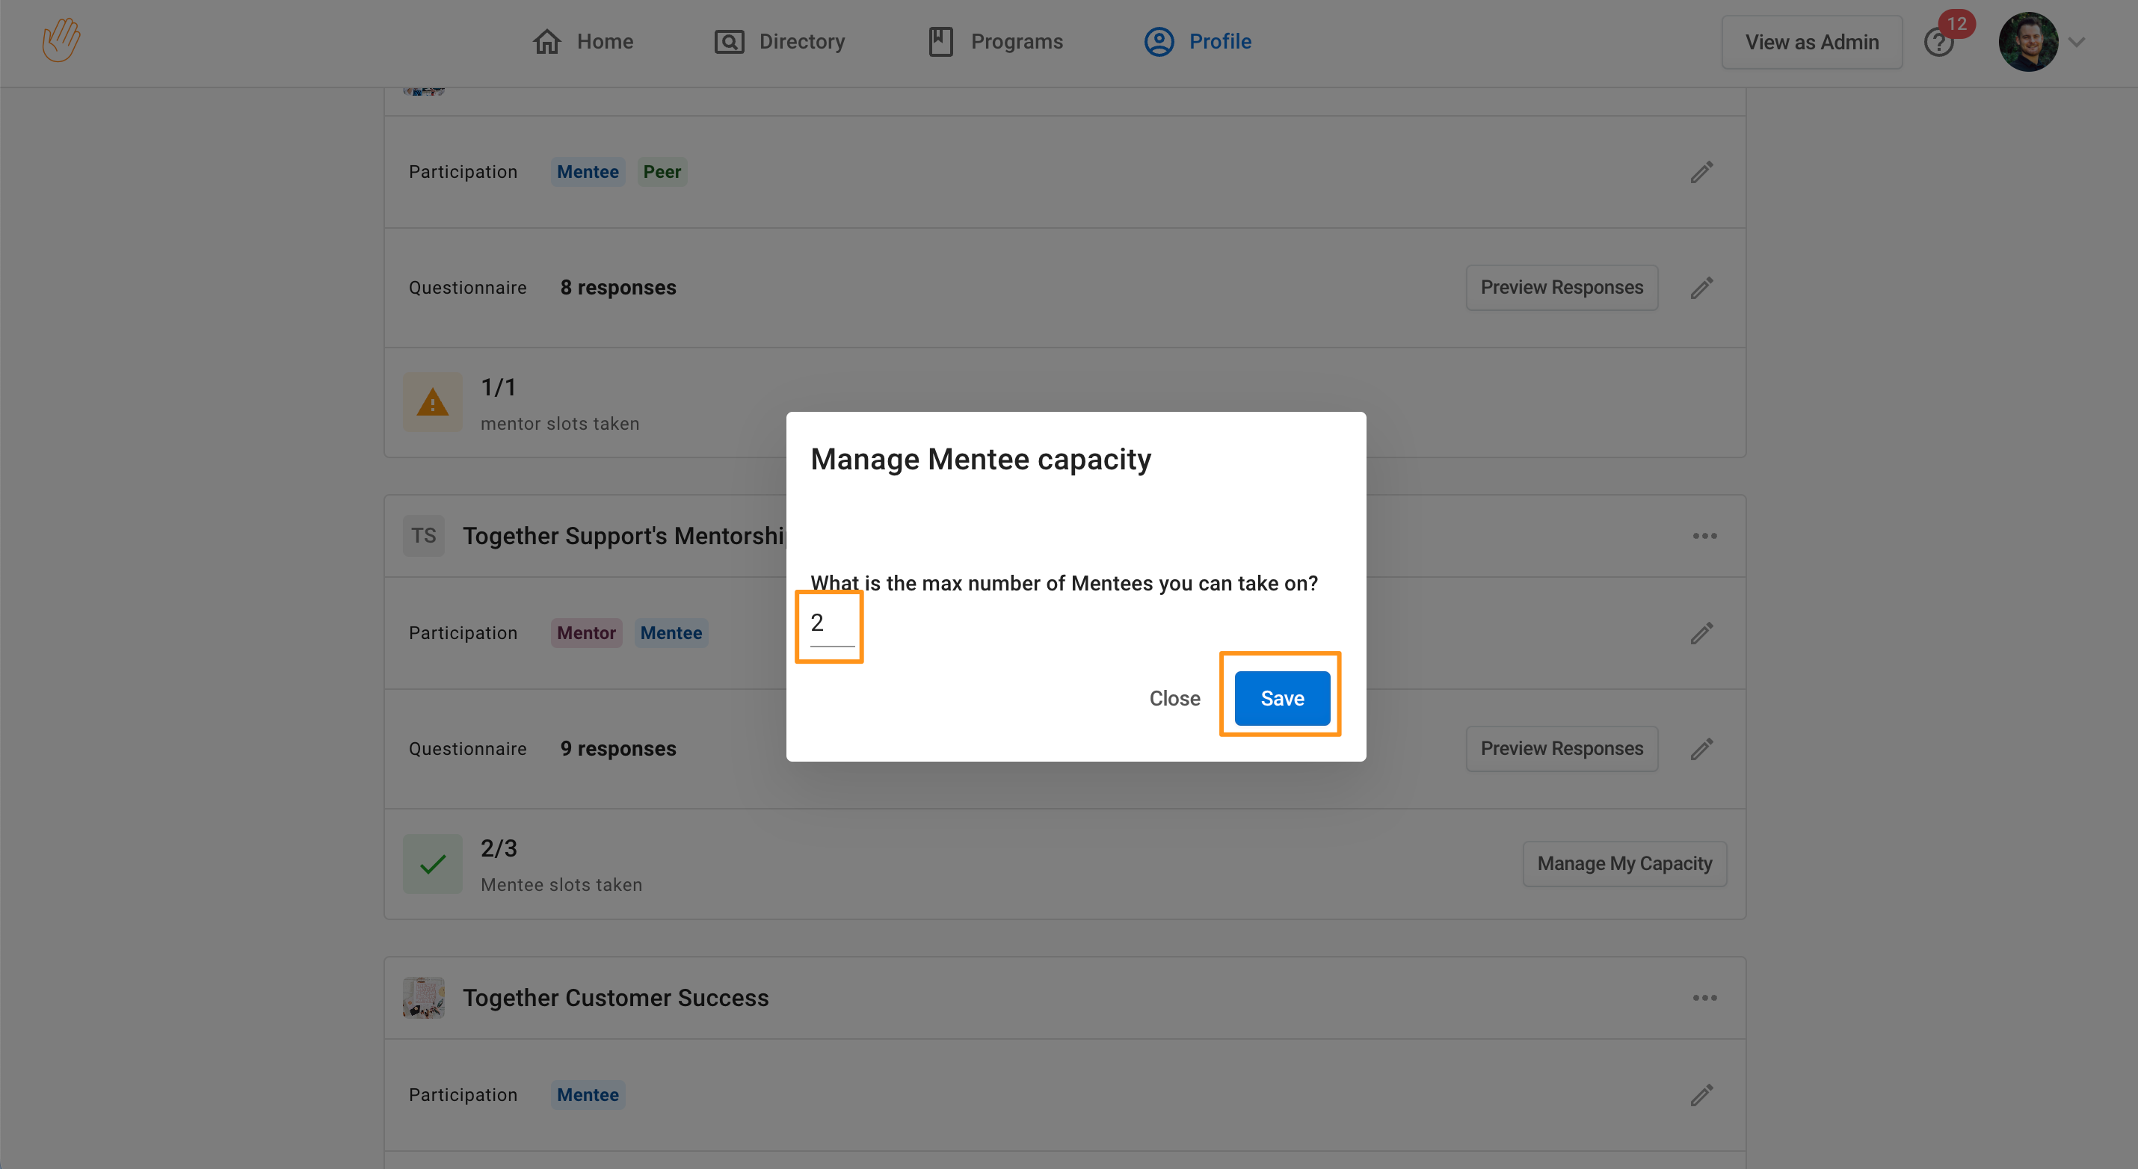
Task: Click the Peer role tag
Action: 662,172
